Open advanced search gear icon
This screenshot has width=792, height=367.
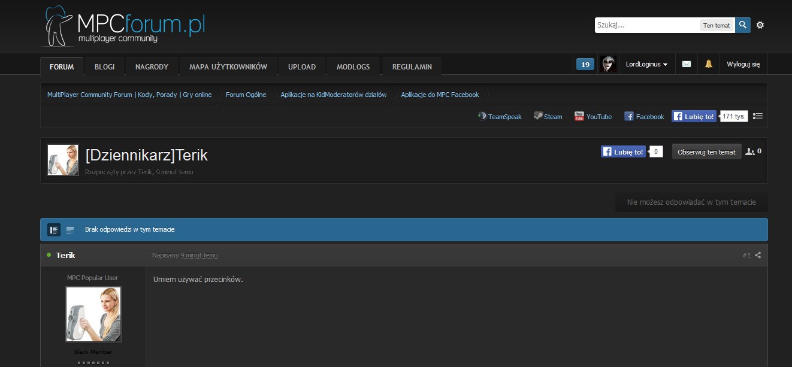pyautogui.click(x=760, y=25)
